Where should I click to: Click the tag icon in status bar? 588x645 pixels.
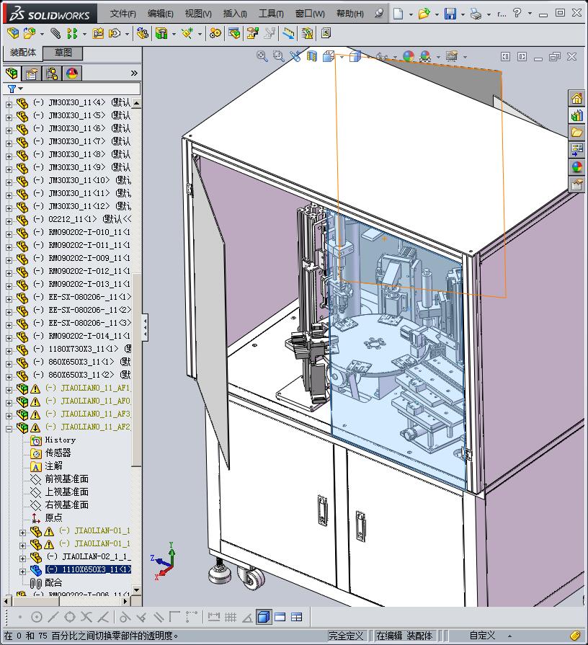pos(575,636)
